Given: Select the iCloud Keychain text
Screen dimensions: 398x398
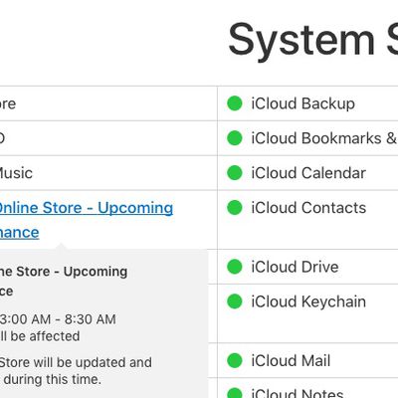Looking at the screenshot, I should pyautogui.click(x=308, y=301).
